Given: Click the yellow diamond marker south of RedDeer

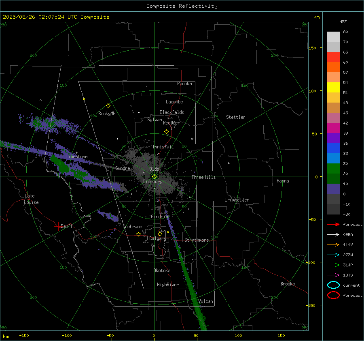Looking at the screenshot, I should [x=167, y=132].
